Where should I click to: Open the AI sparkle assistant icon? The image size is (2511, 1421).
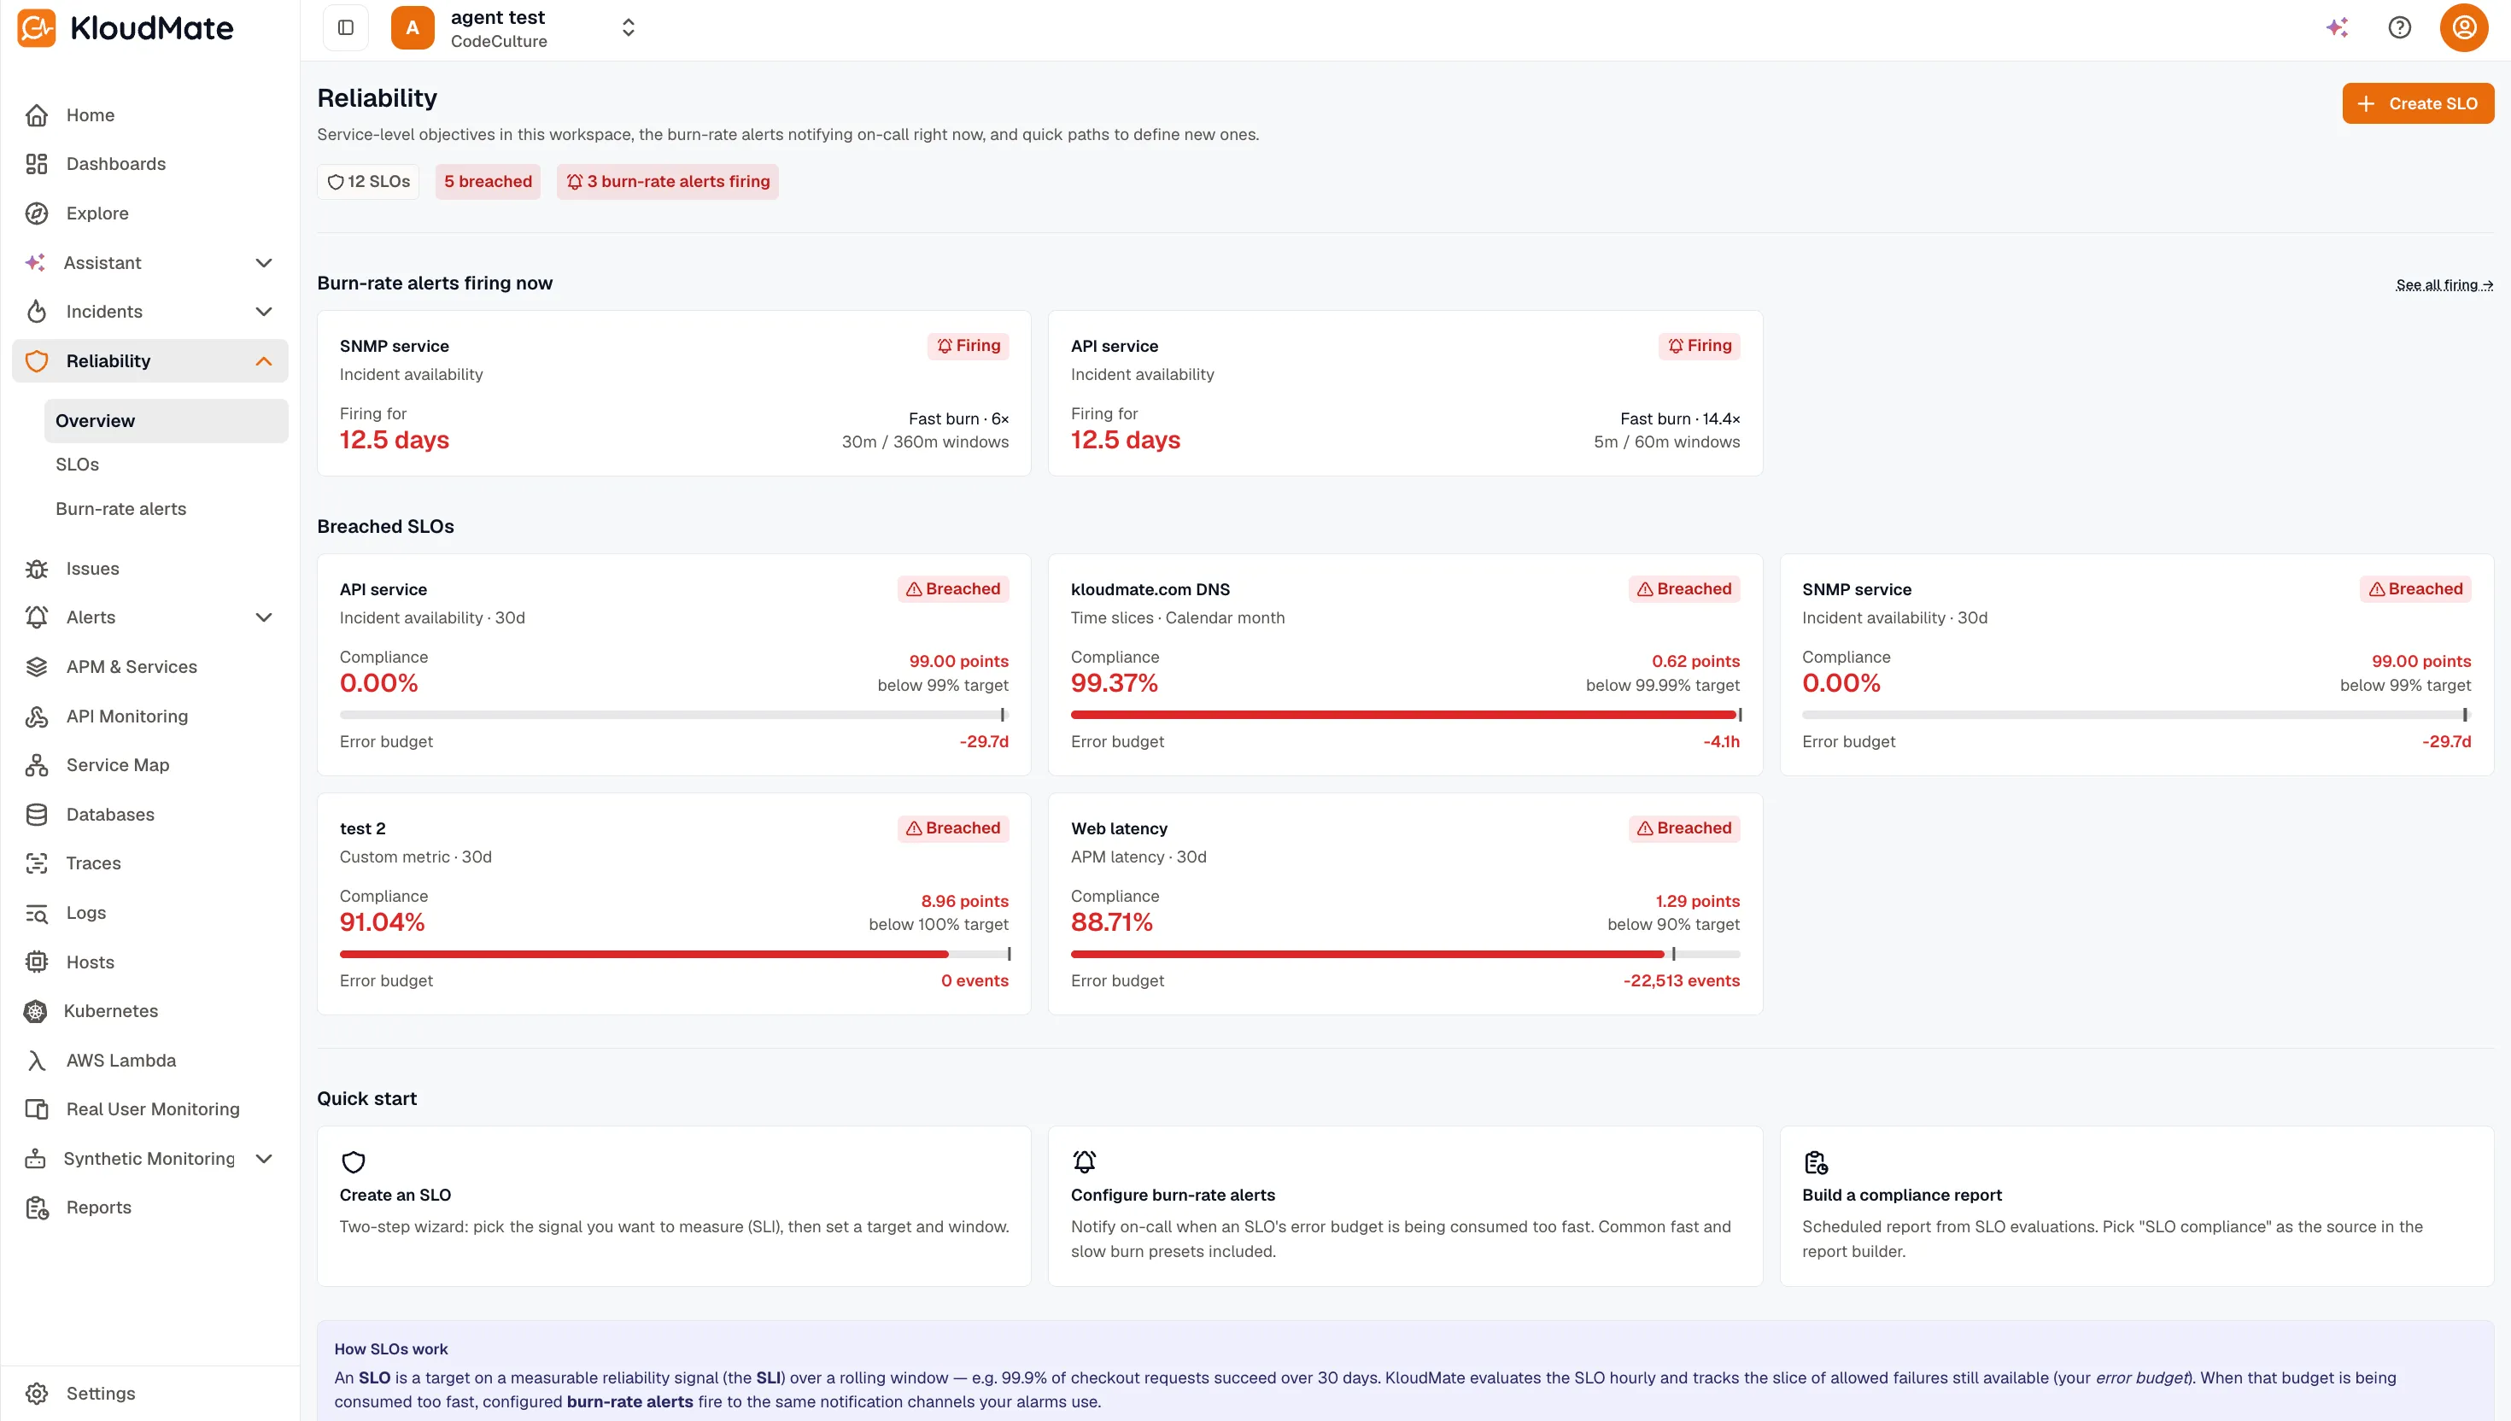click(2336, 27)
